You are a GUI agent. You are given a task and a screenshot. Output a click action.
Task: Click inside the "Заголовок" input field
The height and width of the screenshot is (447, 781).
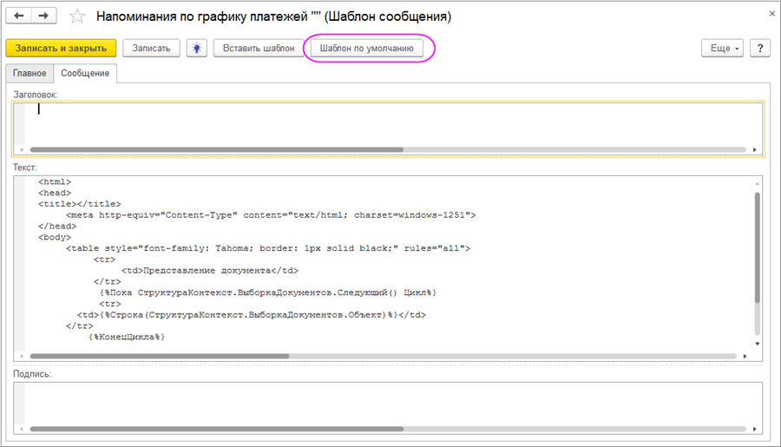390,122
